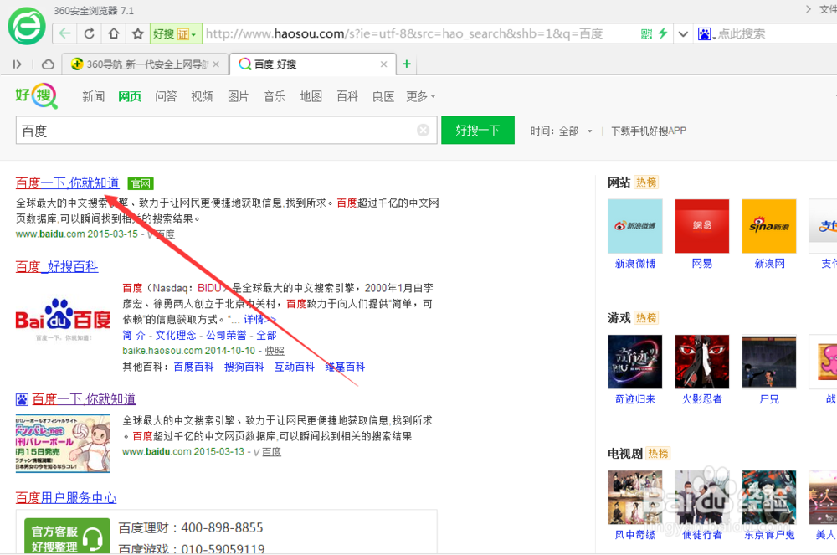Image resolution: width=837 pixels, height=555 pixels.
Task: Open the home page icon
Action: (114, 33)
